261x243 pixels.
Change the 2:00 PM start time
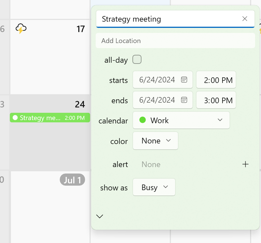[x=216, y=80]
